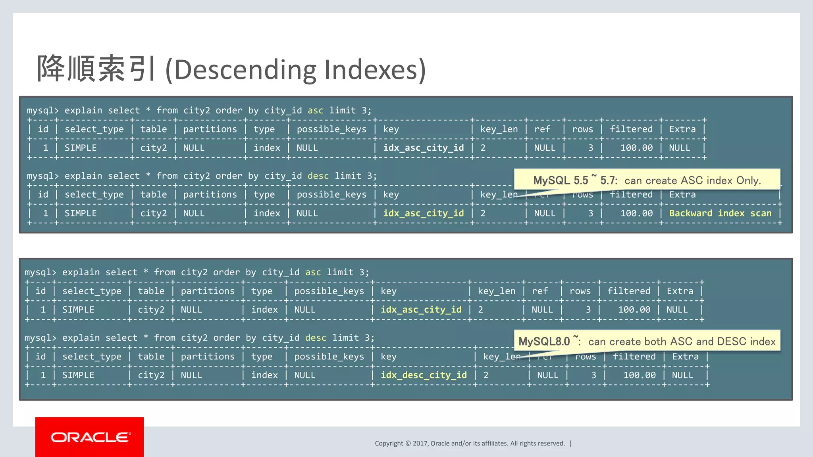Click the last desc limit 3 query
This screenshot has width=813, height=457.
point(199,338)
